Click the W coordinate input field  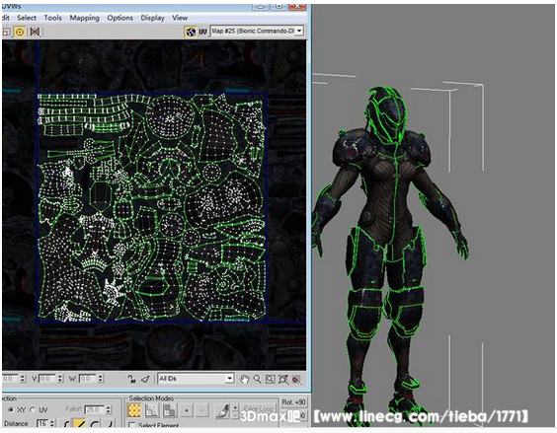87,379
